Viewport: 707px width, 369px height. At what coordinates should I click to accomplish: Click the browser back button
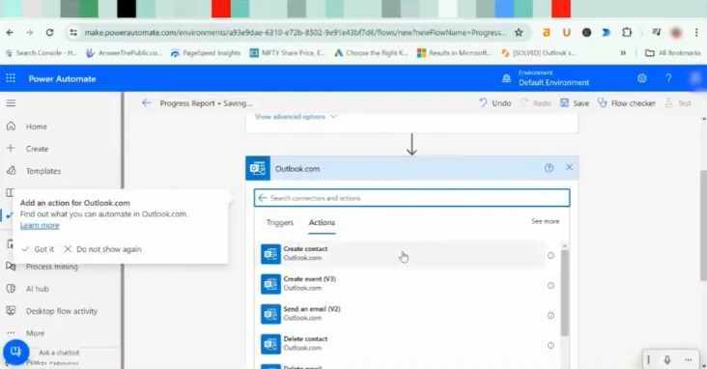10,33
